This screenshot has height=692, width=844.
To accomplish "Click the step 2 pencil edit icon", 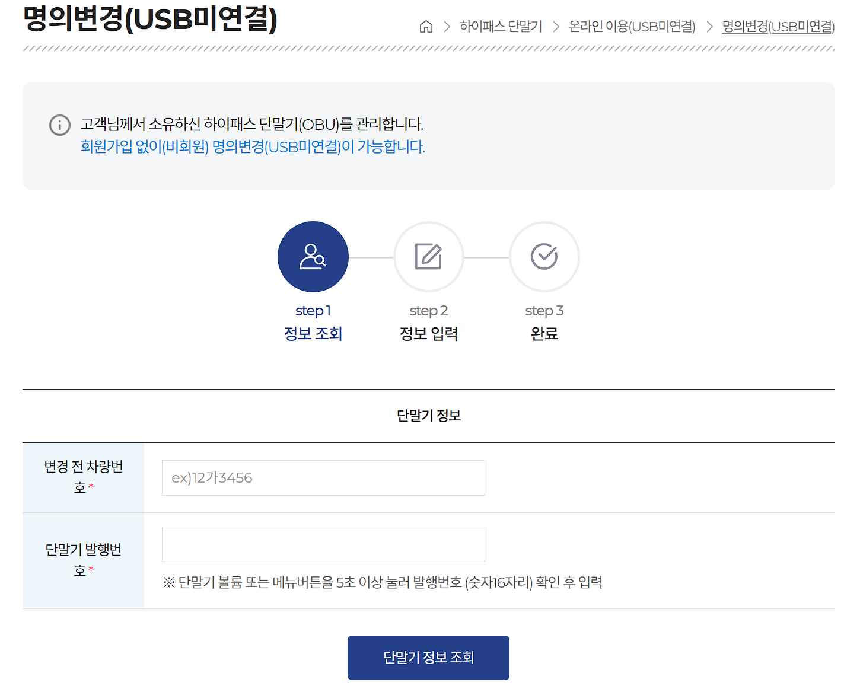I will pyautogui.click(x=428, y=256).
